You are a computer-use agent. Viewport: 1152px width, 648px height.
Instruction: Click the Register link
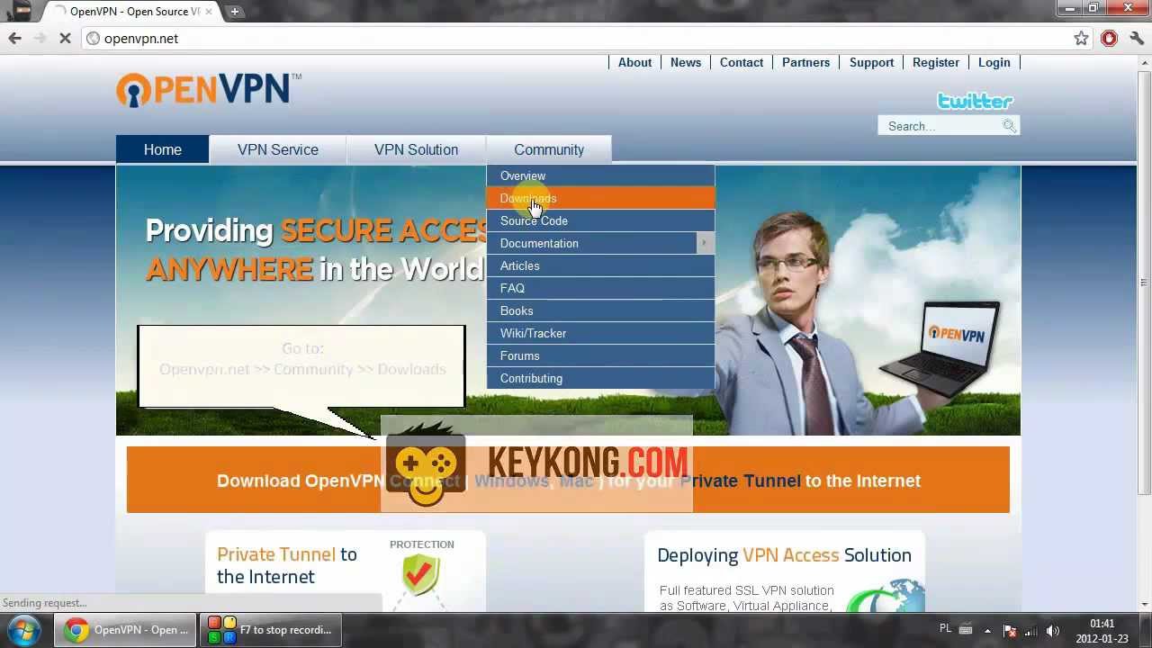click(x=936, y=62)
